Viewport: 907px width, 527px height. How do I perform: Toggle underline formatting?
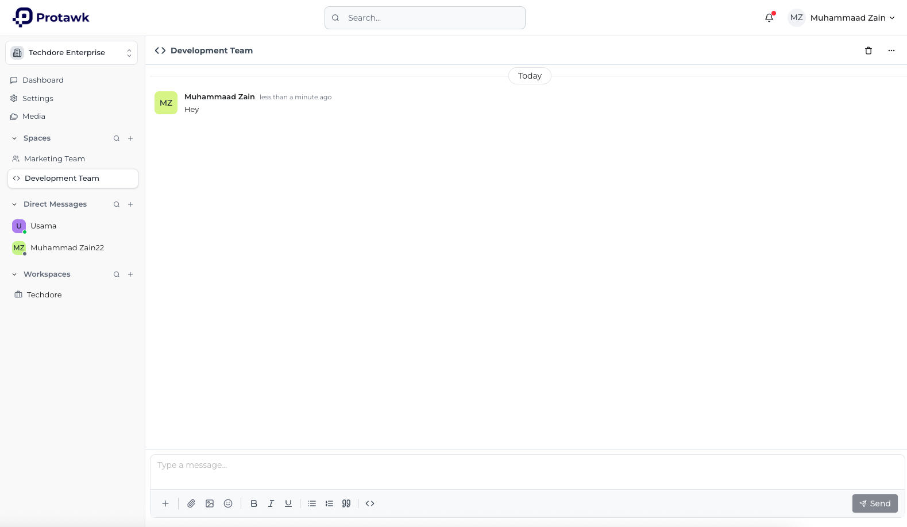tap(288, 503)
